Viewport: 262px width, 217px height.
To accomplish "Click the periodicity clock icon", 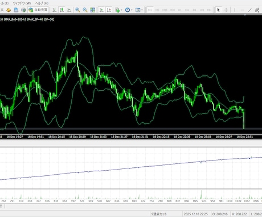I will (x=128, y=10).
